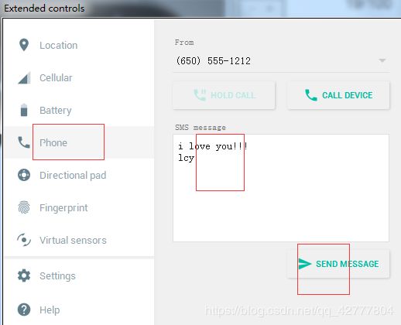This screenshot has height=325, width=401.
Task: Click the Battery icon in sidebar
Action: (24, 110)
